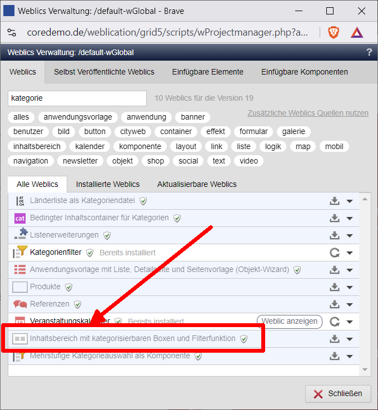The image size is (378, 410).
Task: Open the Zusätzliche Weblics Quellen nutzen link
Action: coord(308,113)
